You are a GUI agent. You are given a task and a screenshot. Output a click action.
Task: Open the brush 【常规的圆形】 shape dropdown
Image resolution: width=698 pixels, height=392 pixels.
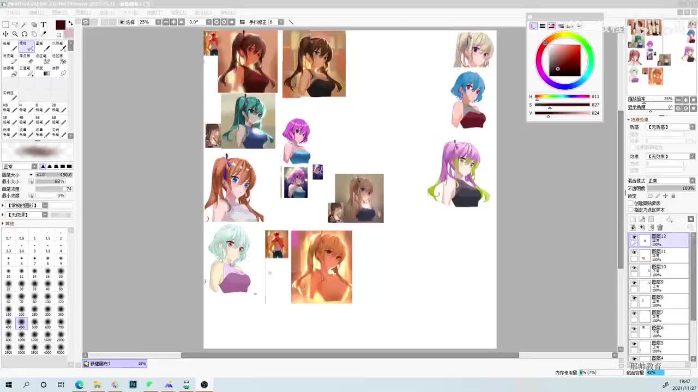coord(45,205)
